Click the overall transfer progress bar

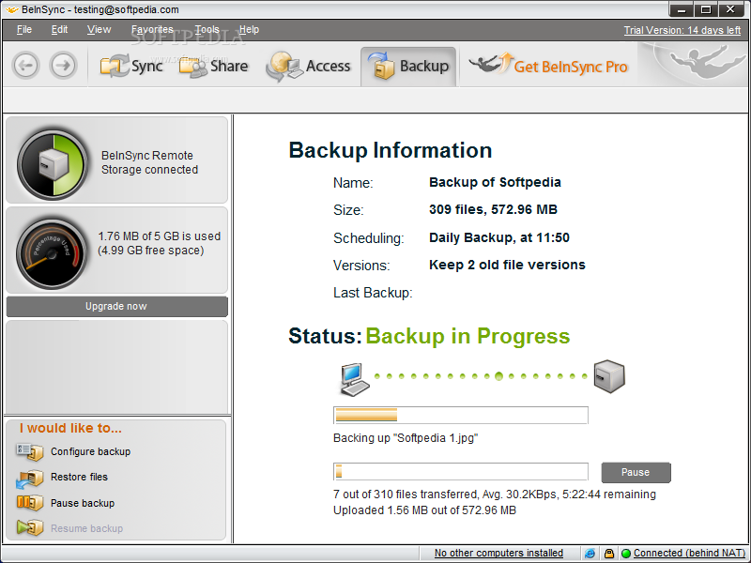click(461, 472)
